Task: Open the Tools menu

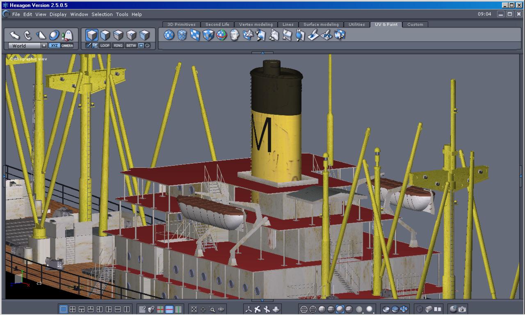Action: 122,14
